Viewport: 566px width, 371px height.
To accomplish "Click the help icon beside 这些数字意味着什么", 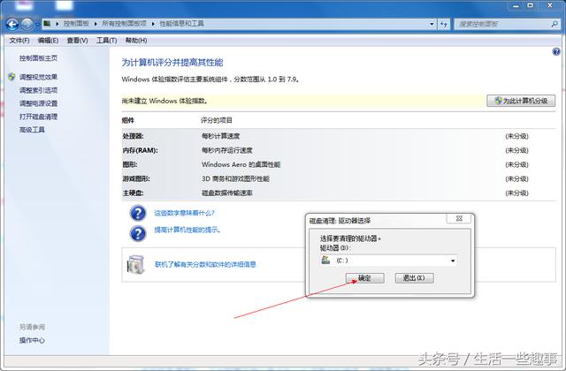I will pos(138,213).
